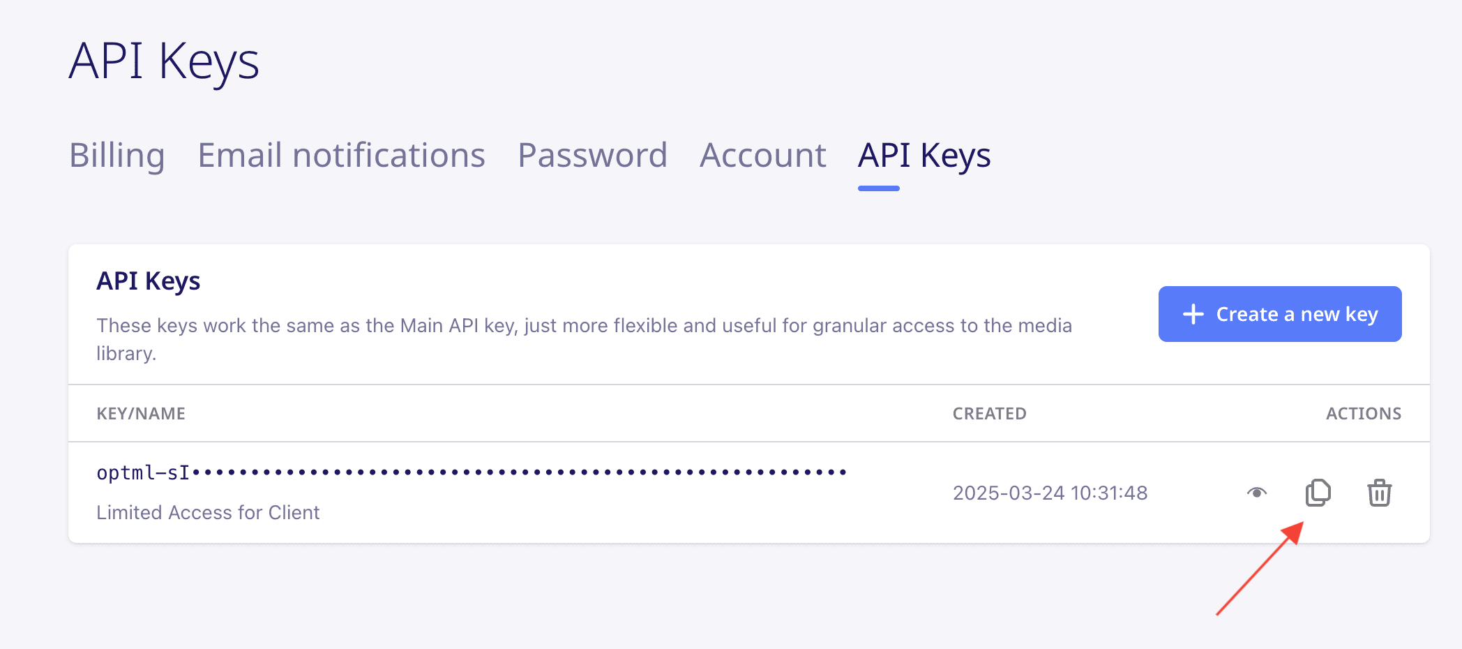
Task: Reveal the hidden API key with eye icon
Action: tap(1257, 493)
